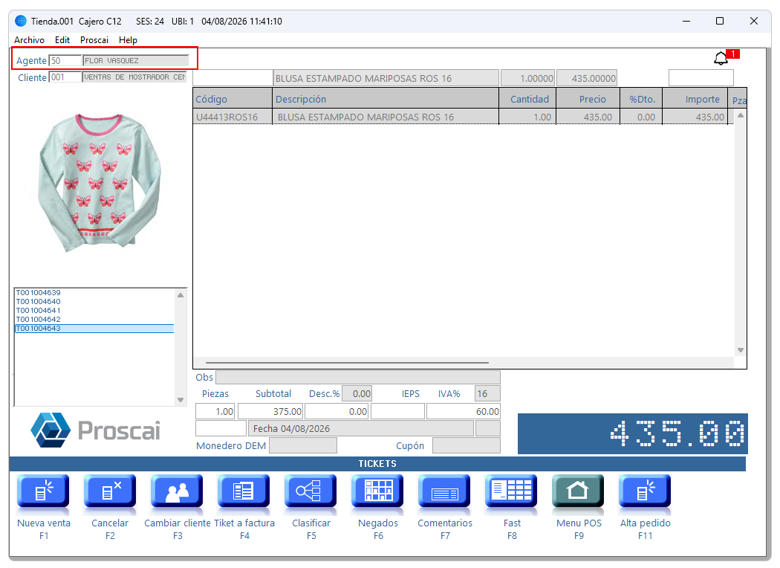
Task: Click the Código column header
Action: [x=233, y=99]
